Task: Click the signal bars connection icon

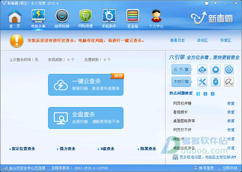Action: coord(5,168)
